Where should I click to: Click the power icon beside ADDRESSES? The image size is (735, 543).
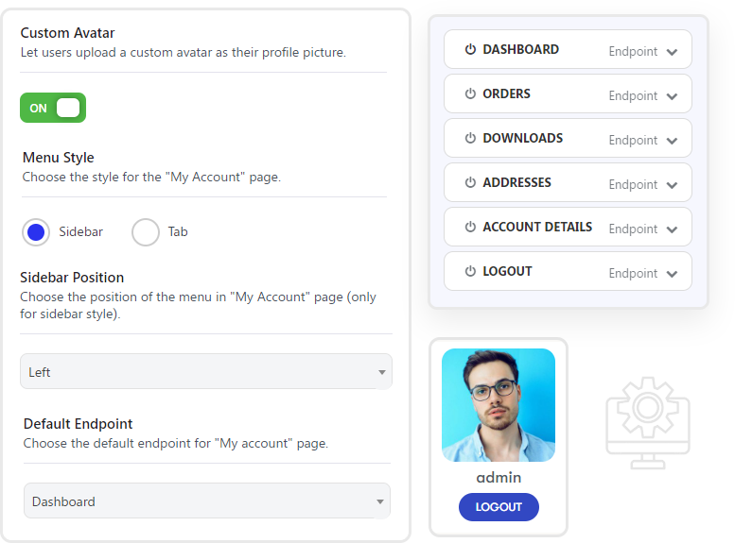point(470,182)
